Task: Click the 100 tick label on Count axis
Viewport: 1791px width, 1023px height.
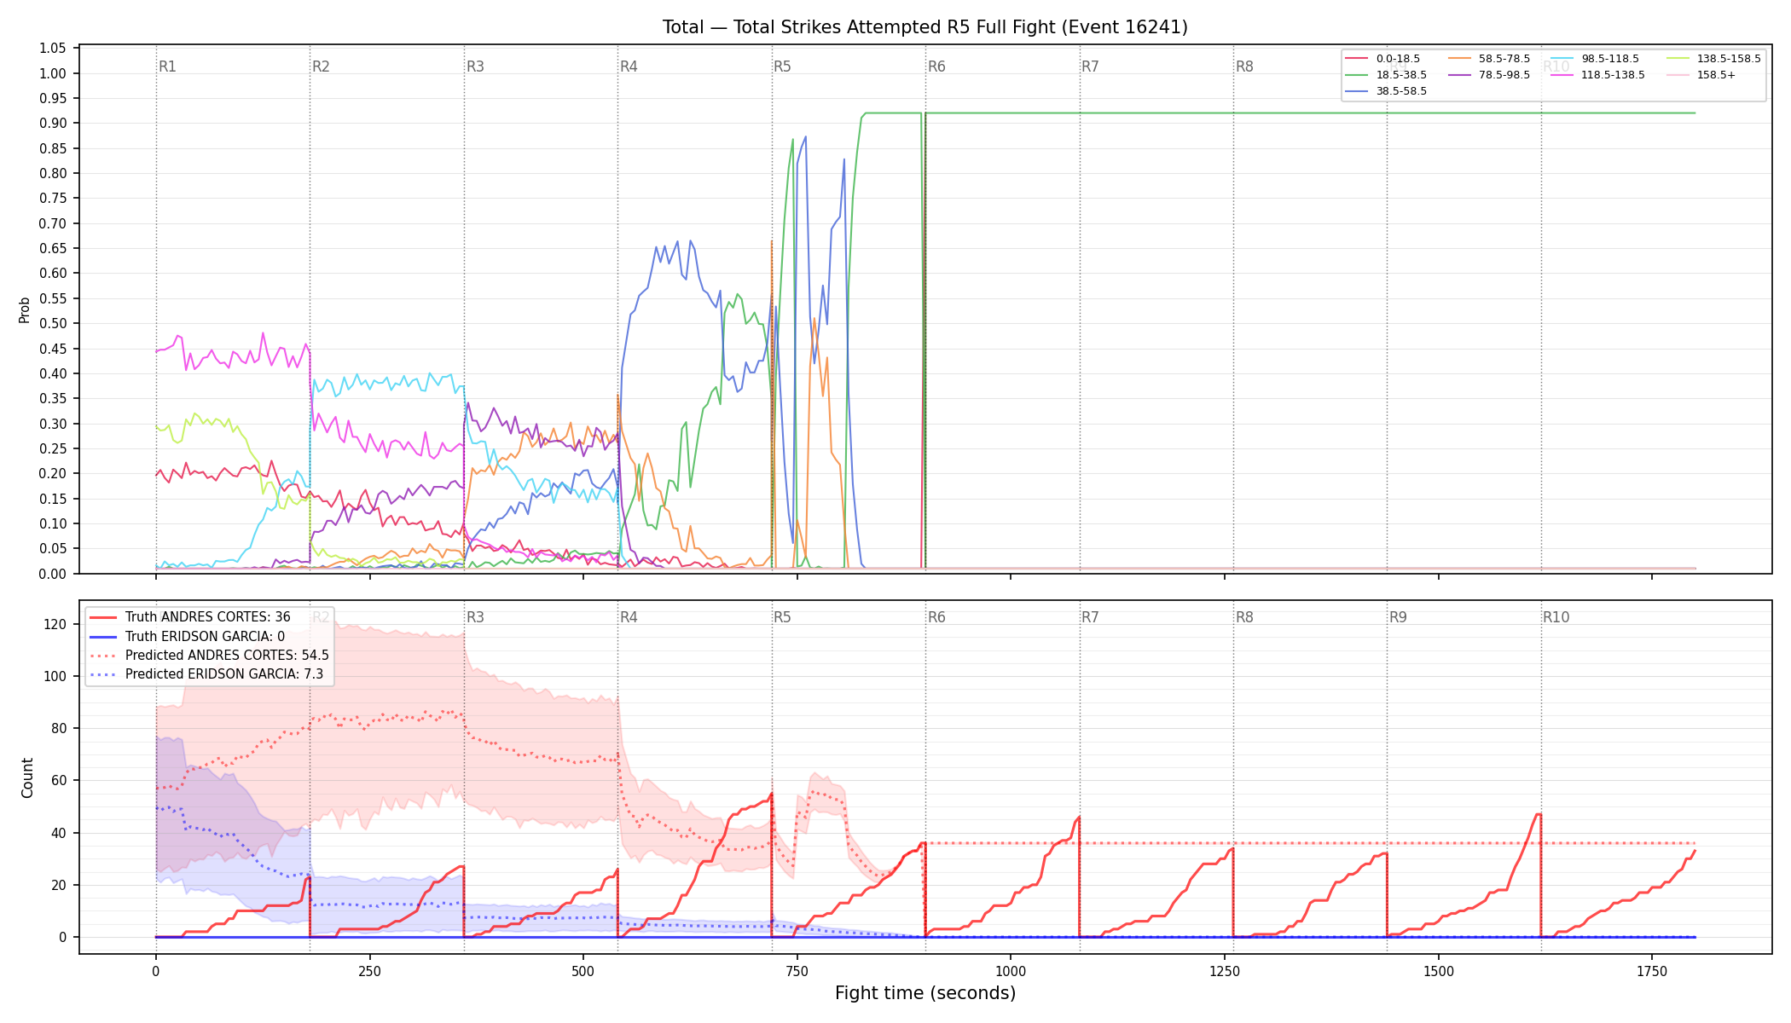Action: tap(55, 676)
